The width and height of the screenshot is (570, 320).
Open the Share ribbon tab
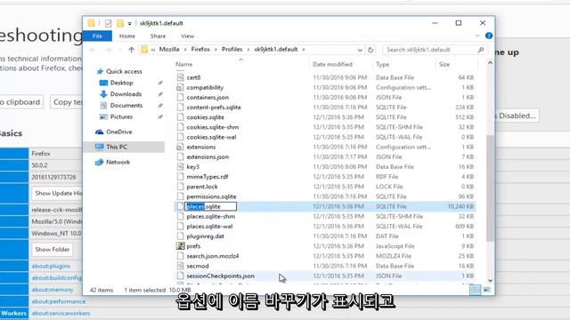click(158, 36)
